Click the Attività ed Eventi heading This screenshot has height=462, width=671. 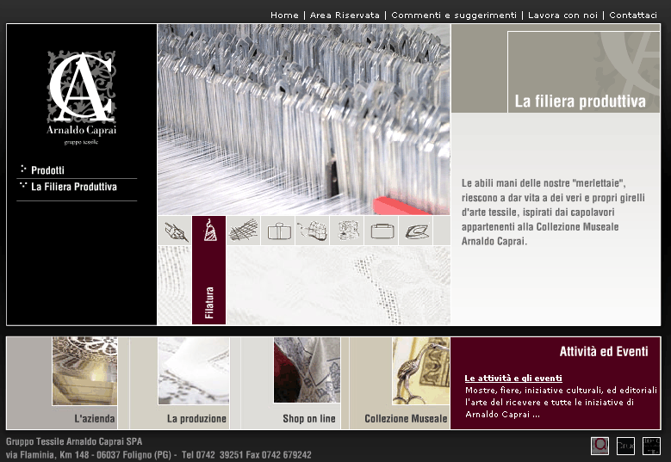click(604, 351)
